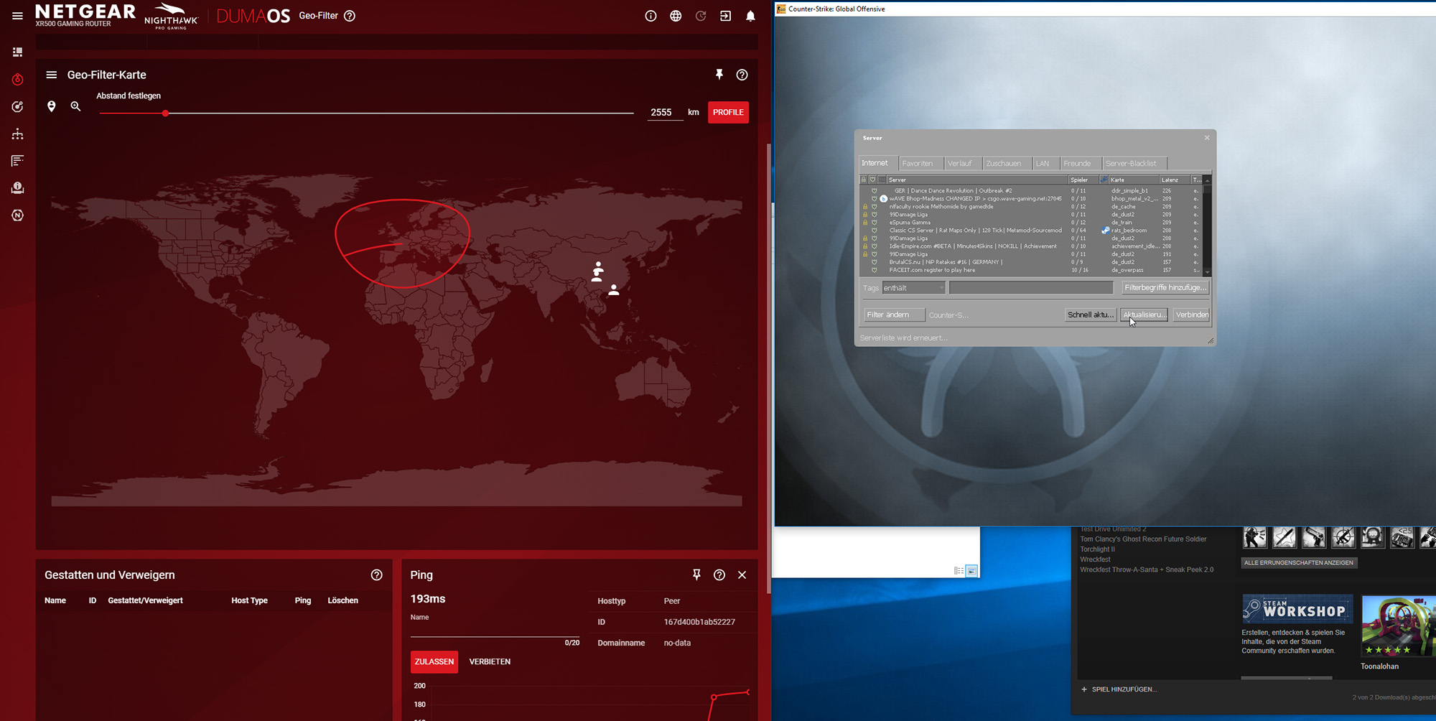This screenshot has width=1436, height=721.
Task: Open the Tags 'enthält' dropdown
Action: [913, 288]
